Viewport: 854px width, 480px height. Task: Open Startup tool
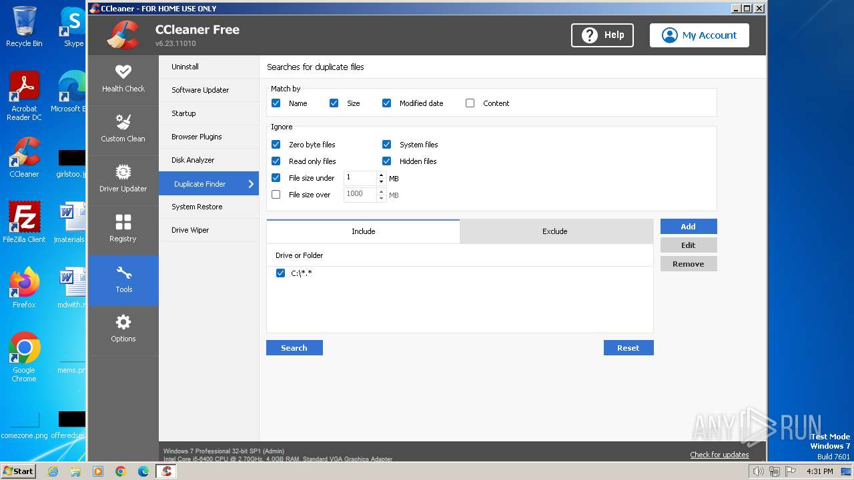(x=209, y=113)
